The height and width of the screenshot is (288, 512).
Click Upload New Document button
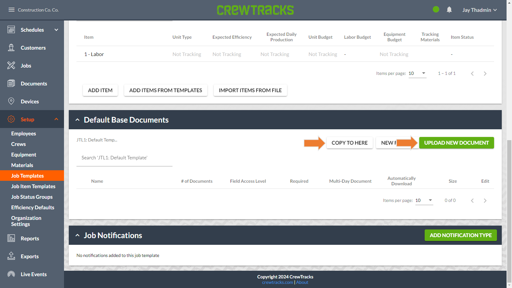point(456,143)
